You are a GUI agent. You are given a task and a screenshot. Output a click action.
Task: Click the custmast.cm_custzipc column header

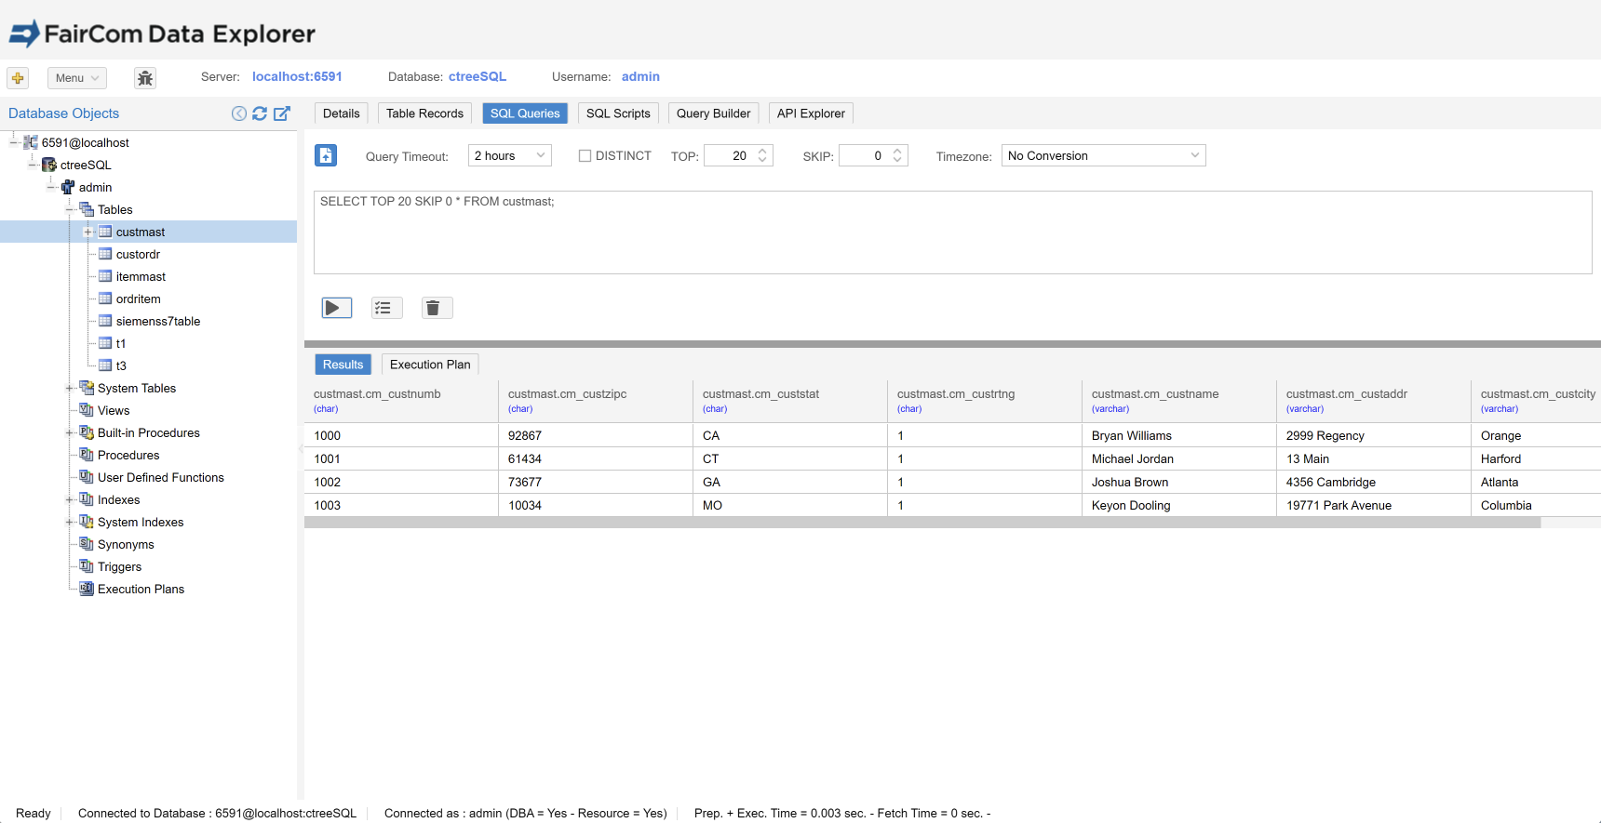(x=596, y=401)
